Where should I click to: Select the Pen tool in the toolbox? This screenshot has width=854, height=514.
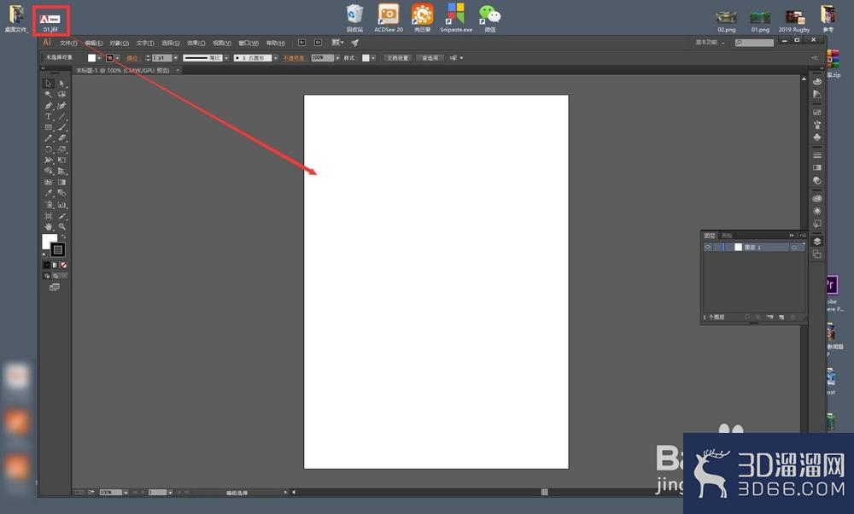(x=49, y=106)
